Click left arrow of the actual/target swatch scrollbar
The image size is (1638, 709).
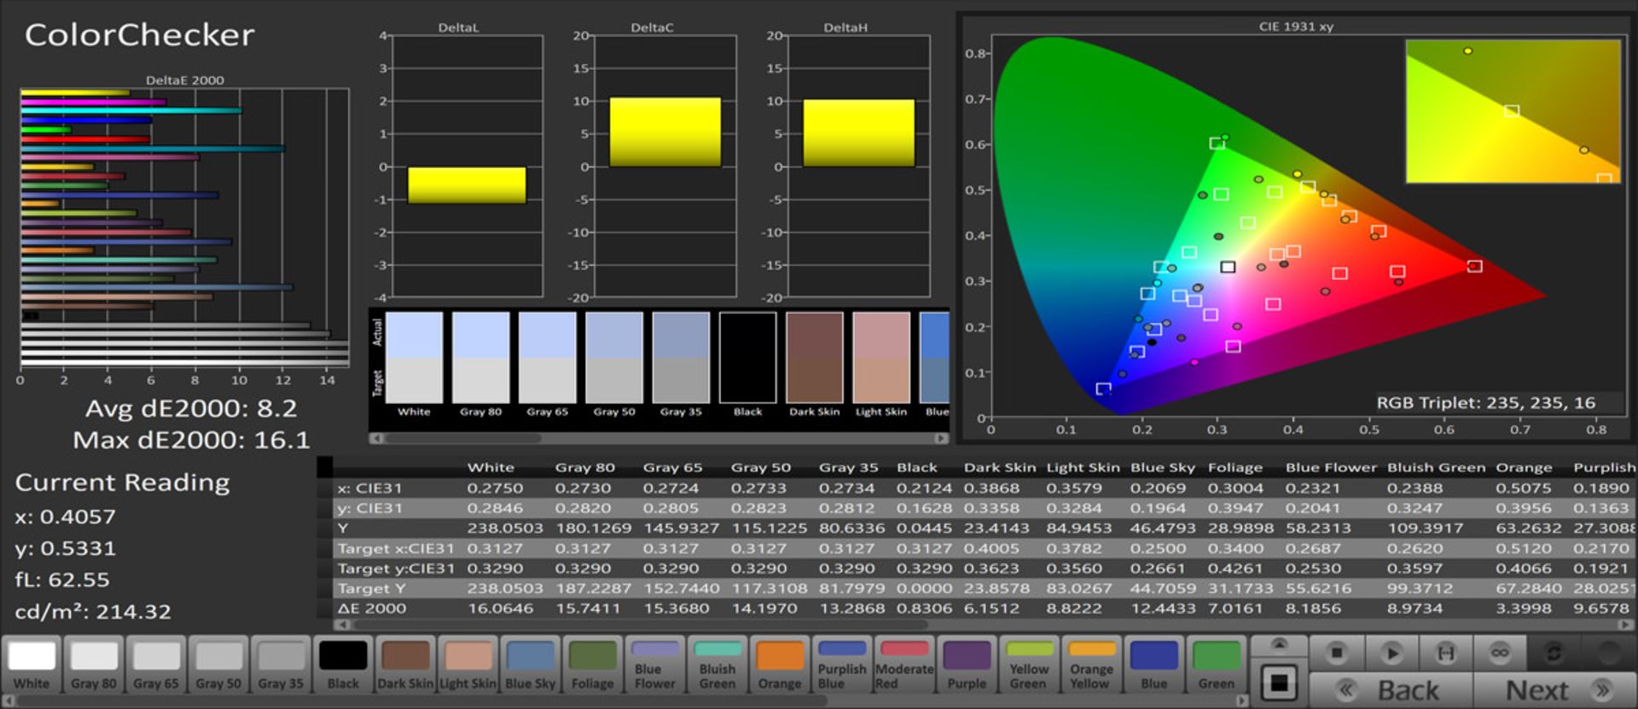pos(376,438)
